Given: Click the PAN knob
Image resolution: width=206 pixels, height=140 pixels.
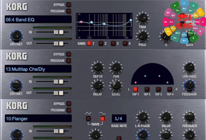Looking at the screenshot, I should coord(116,67).
